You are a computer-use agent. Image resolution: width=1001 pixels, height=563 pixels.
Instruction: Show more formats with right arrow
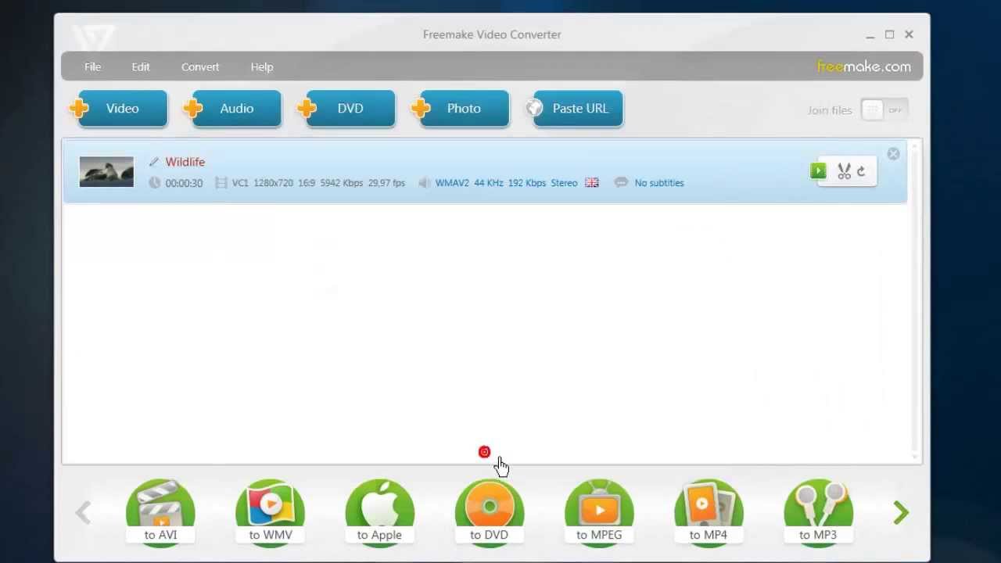(x=901, y=513)
